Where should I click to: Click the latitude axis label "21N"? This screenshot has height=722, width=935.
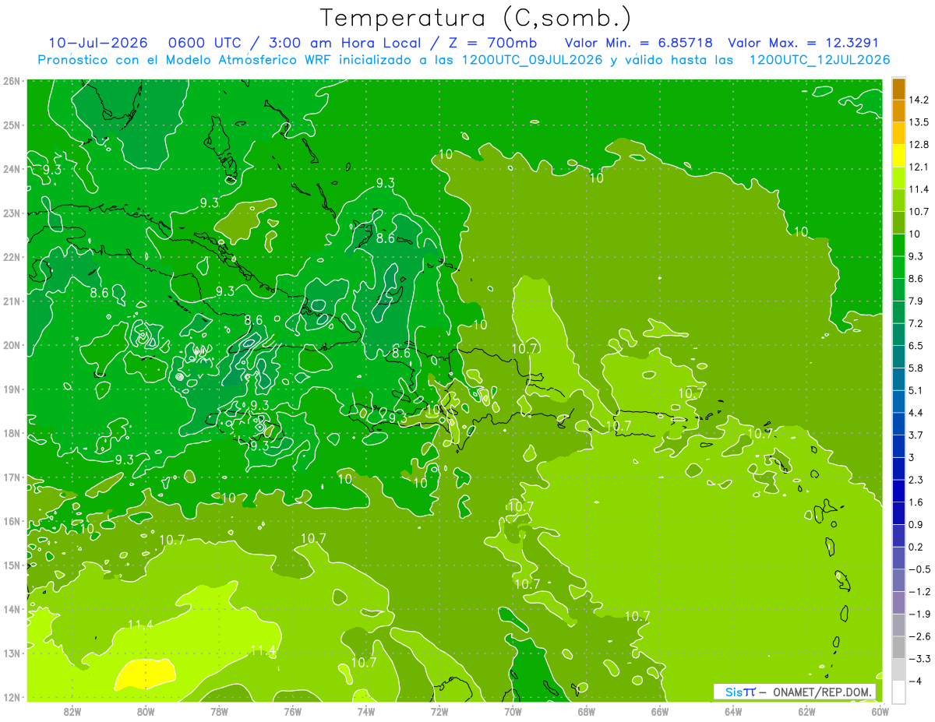coord(11,301)
